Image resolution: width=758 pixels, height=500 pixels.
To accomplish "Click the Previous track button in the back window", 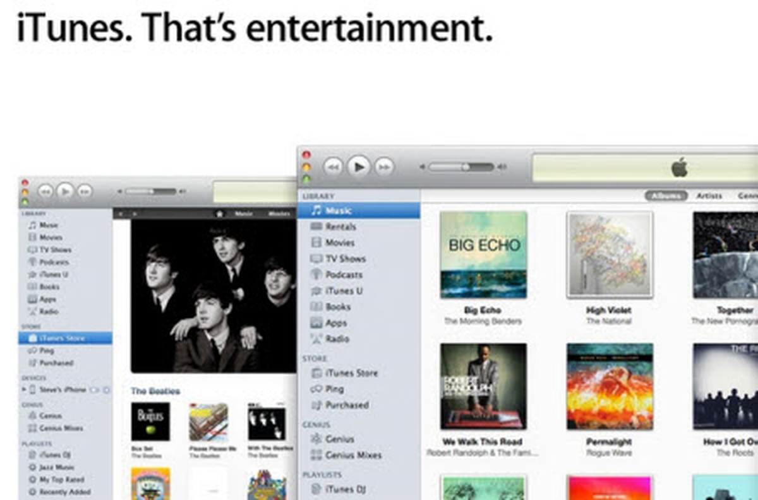I will click(45, 191).
